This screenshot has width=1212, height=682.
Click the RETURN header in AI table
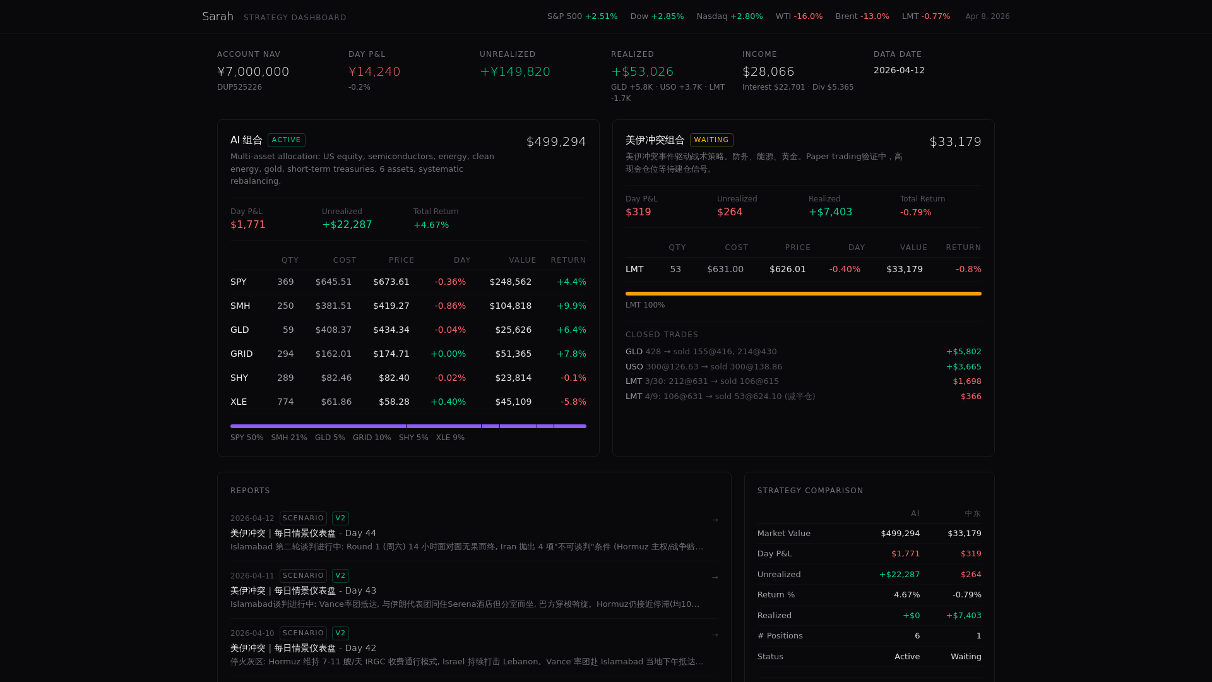(x=568, y=260)
